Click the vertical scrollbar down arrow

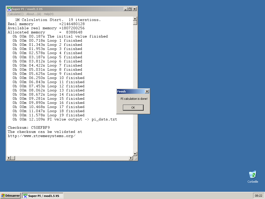(x=135, y=154)
